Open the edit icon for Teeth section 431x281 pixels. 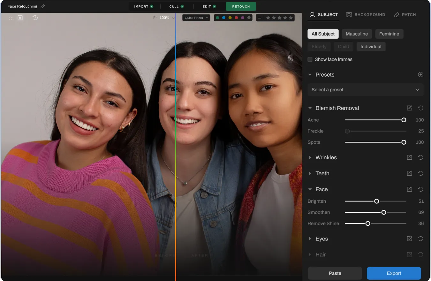click(x=410, y=173)
